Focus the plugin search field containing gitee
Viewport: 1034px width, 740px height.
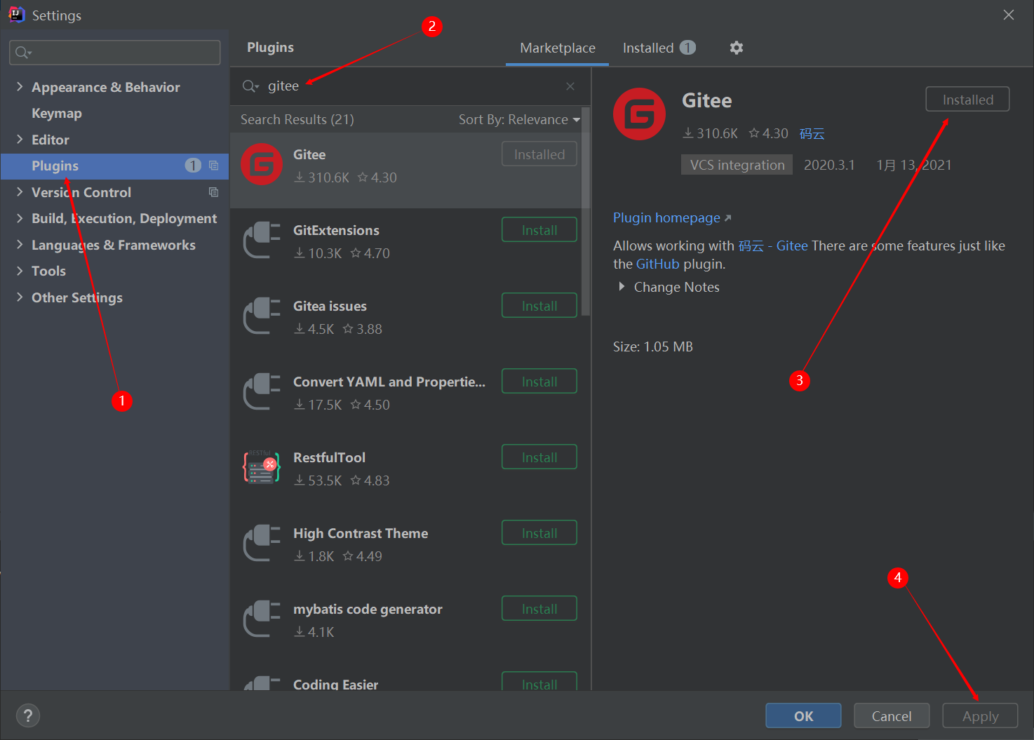tap(410, 86)
